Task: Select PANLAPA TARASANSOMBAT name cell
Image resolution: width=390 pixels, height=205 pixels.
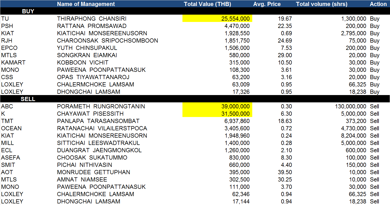Action: coord(98,121)
